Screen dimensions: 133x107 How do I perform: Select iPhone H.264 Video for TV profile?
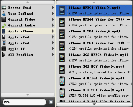pyautogui.click(x=94, y=46)
